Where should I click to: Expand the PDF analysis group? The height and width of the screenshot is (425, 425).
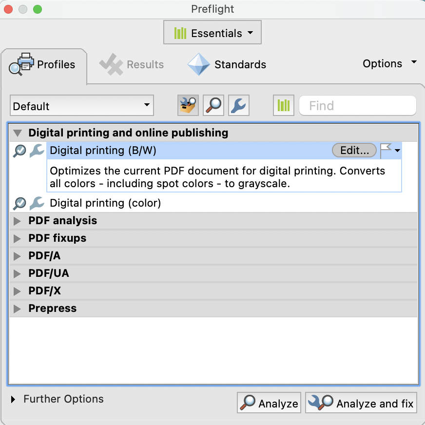coord(18,221)
